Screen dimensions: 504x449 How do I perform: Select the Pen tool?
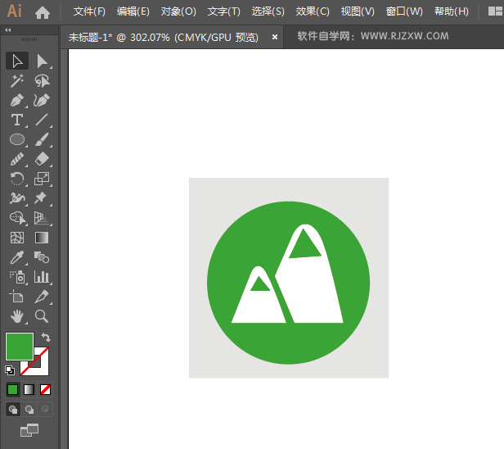tap(16, 100)
